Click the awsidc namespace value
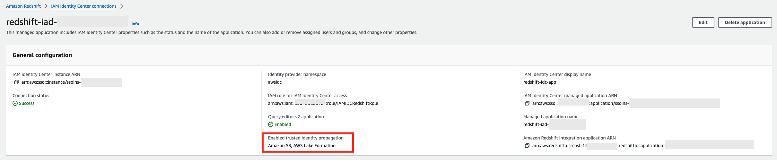Image resolution: width=777 pixels, height=160 pixels. [x=275, y=82]
